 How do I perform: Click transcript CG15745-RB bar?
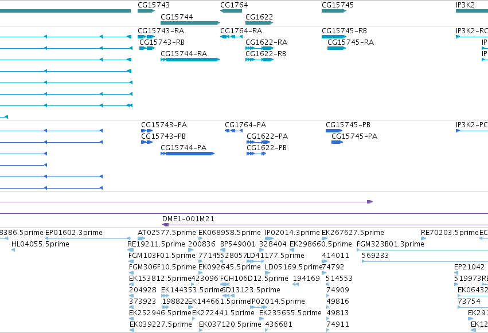pyautogui.click(x=334, y=37)
